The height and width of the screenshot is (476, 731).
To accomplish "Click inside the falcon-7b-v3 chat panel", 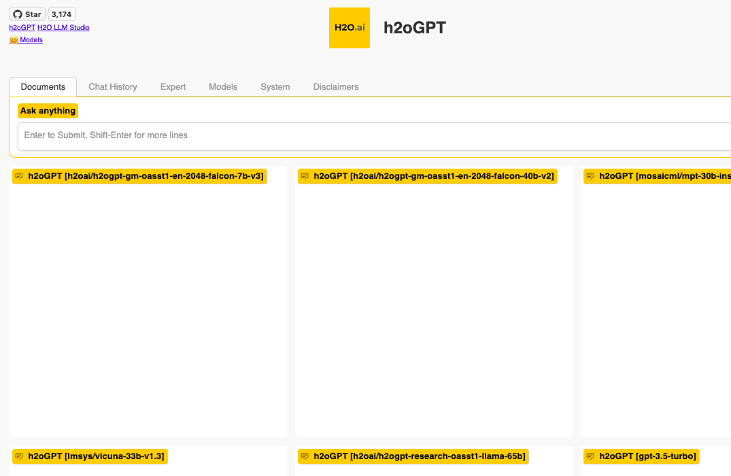I will pyautogui.click(x=148, y=307).
